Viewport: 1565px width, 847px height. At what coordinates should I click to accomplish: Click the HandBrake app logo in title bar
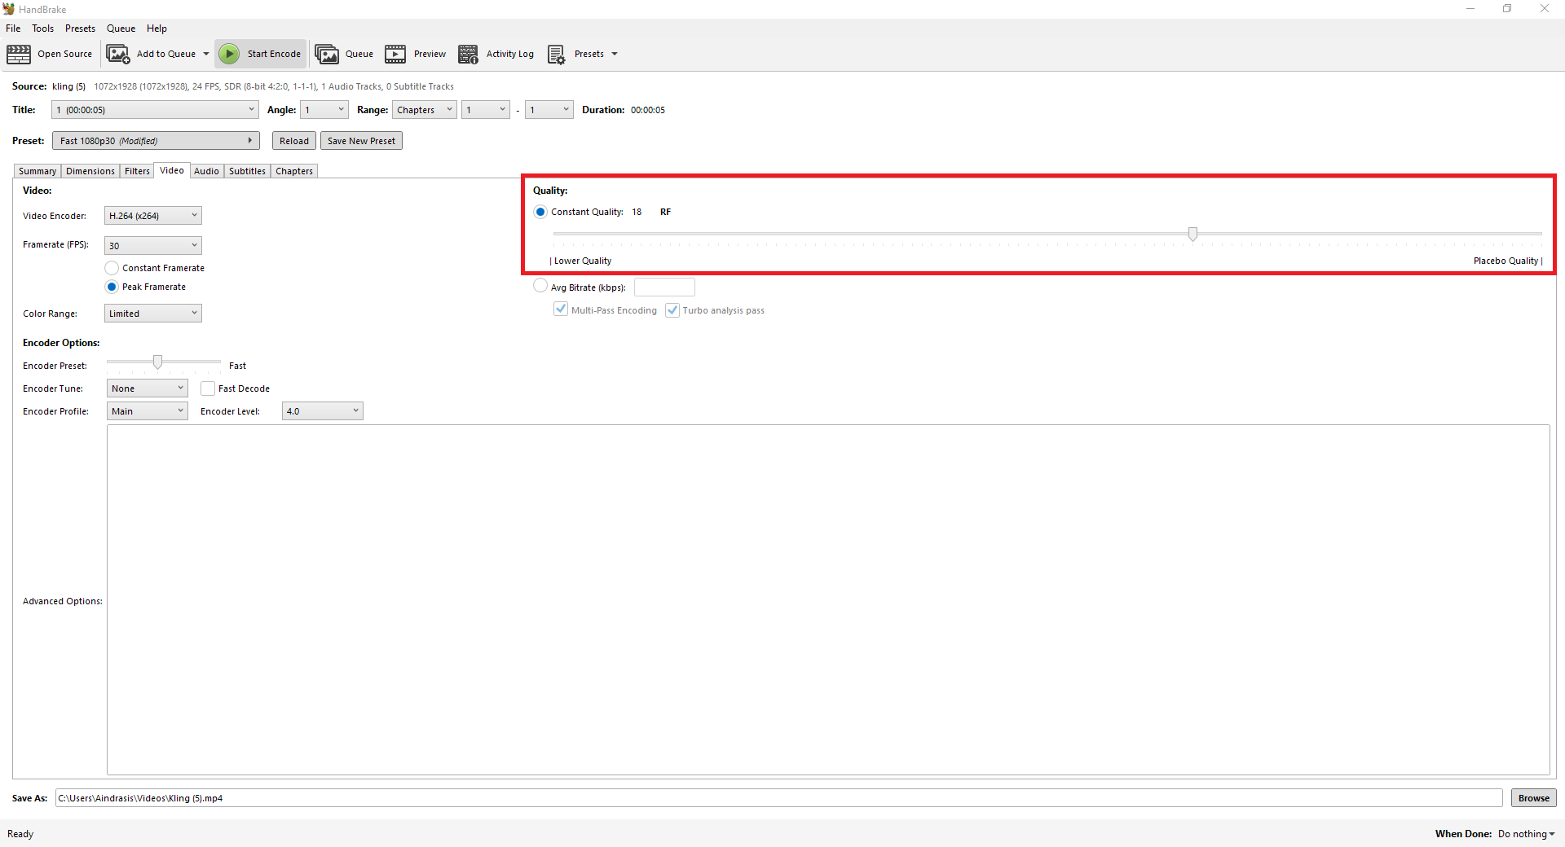tap(9, 9)
